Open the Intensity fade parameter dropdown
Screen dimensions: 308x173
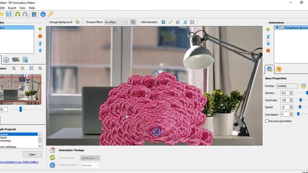90,165
